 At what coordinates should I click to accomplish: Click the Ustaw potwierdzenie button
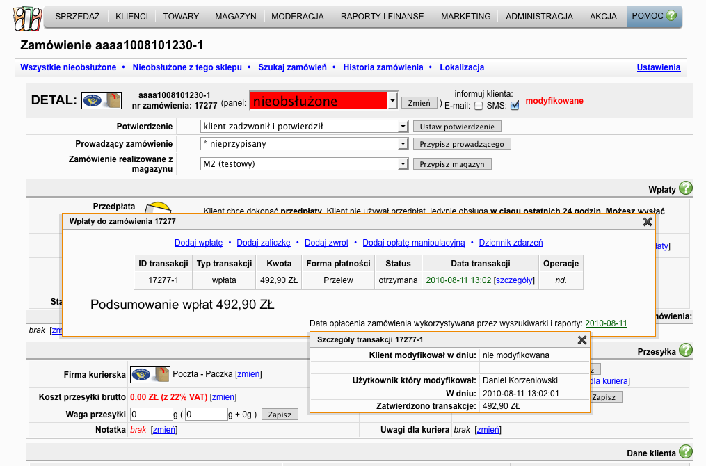457,127
